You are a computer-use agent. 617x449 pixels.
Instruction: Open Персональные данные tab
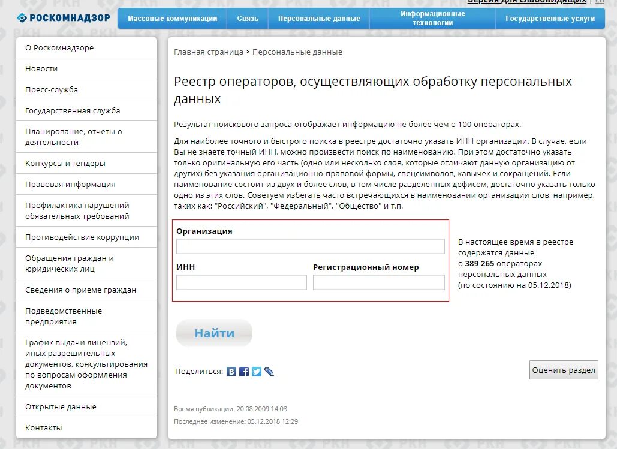point(319,19)
